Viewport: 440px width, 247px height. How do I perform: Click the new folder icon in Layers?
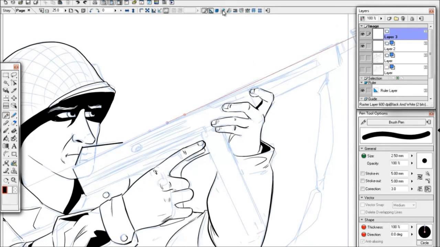(x=396, y=19)
